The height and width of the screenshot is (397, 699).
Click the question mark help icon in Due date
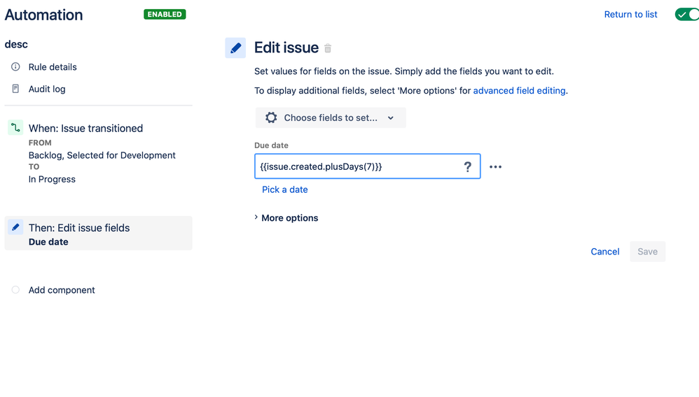[x=467, y=167]
